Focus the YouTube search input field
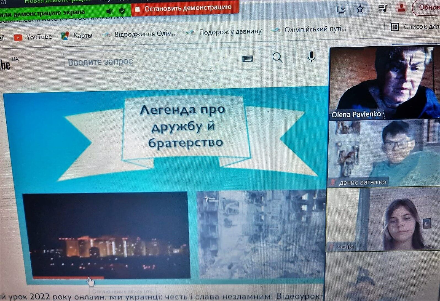 tap(152, 61)
